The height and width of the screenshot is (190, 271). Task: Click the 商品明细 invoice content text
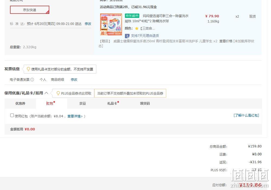pos(57,79)
